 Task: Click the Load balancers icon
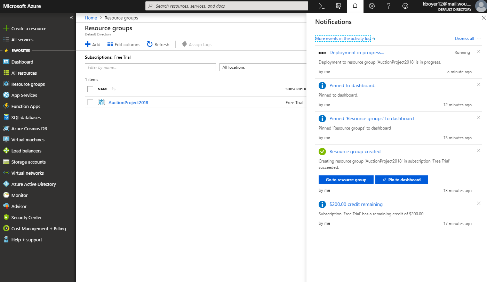click(6, 151)
